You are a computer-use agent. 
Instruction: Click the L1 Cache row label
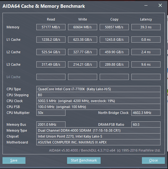13,40
